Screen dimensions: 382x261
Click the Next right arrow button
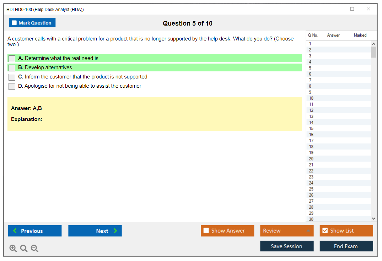(x=95, y=231)
